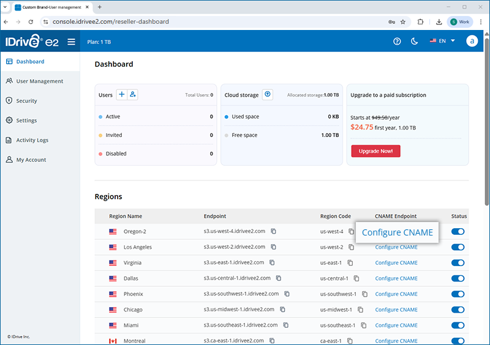Click the Region Name column header
This screenshot has width=490, height=345.
[126, 216]
